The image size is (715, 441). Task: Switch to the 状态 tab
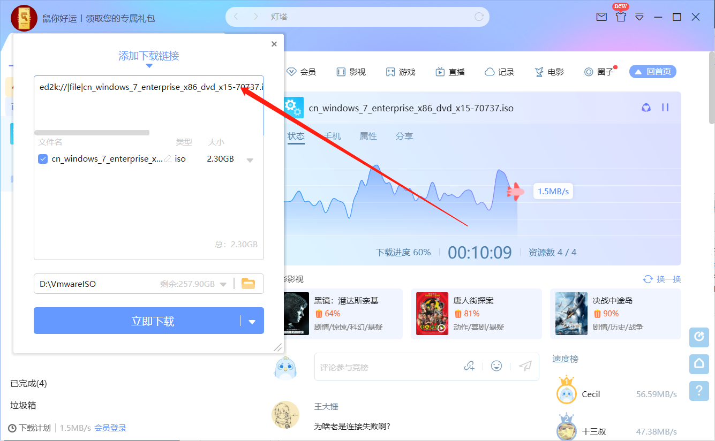[296, 136]
